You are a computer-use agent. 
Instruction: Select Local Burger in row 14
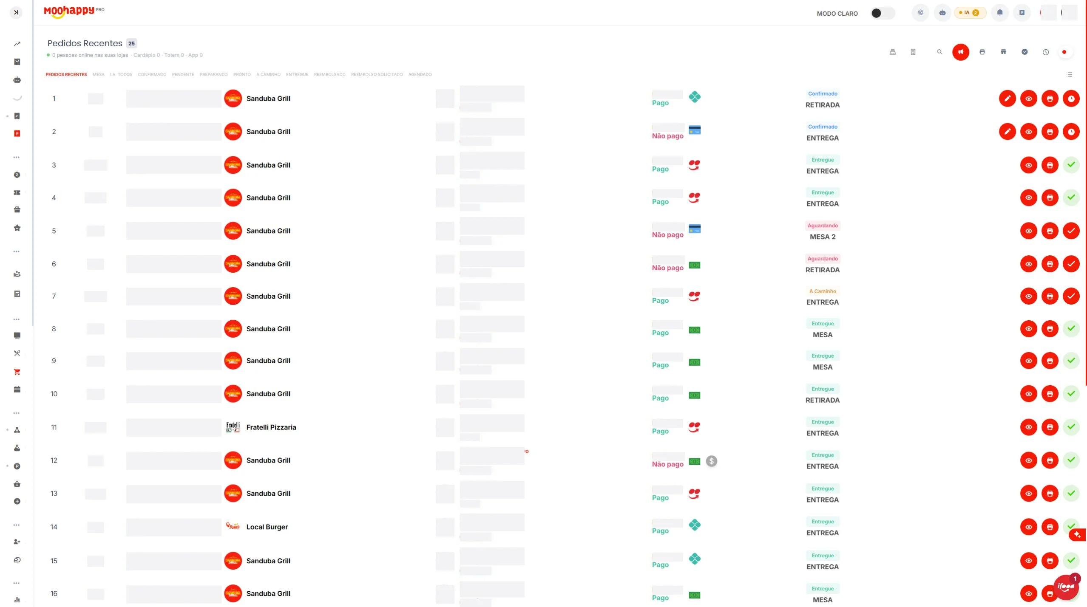point(267,527)
